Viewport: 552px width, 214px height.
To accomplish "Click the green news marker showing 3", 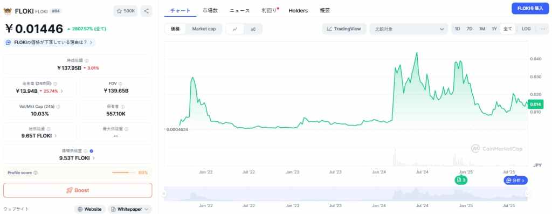I will pyautogui.click(x=461, y=180).
